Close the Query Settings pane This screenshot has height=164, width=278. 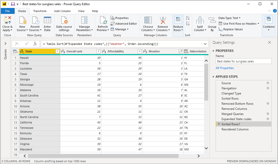point(270,42)
